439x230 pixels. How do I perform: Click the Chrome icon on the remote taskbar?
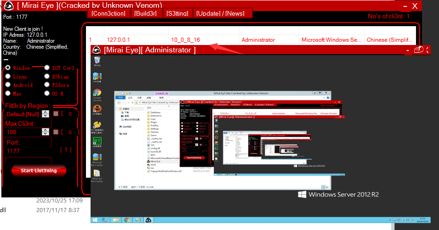(126, 220)
